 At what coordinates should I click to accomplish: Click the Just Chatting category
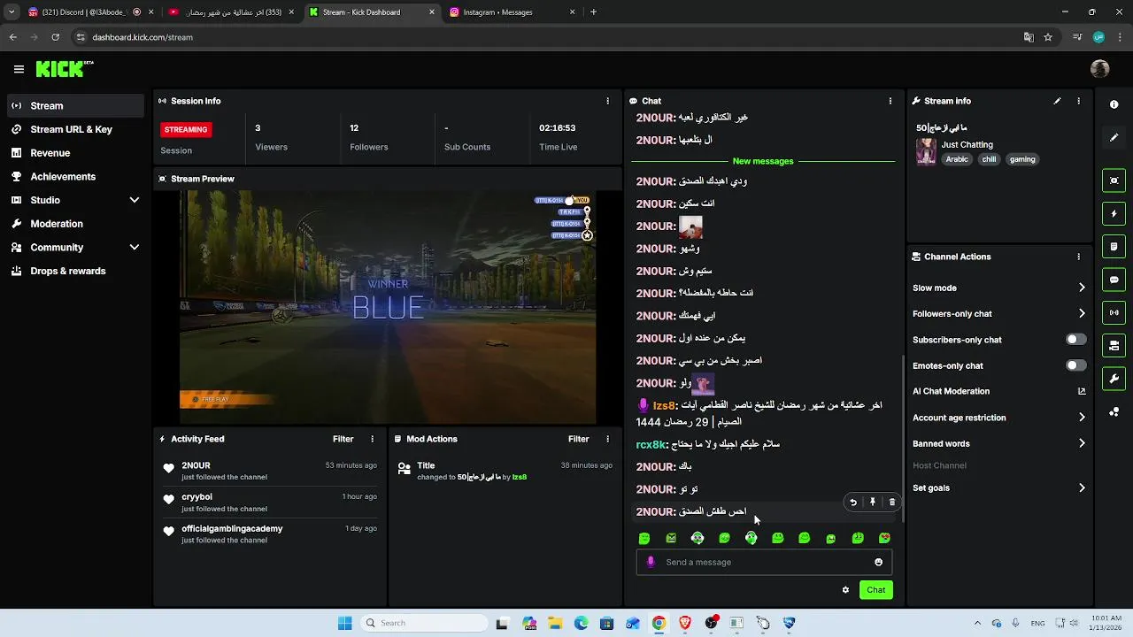967,144
